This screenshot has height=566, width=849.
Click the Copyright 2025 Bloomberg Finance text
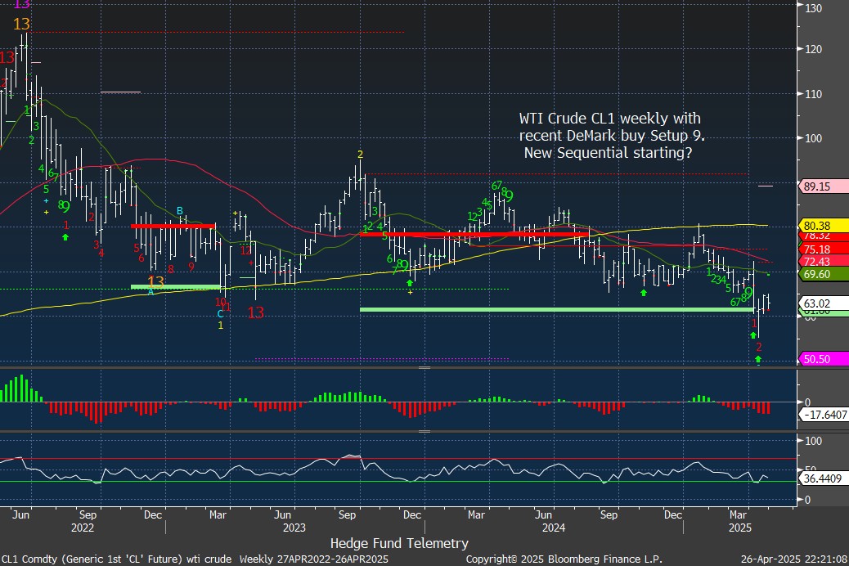pyautogui.click(x=564, y=559)
